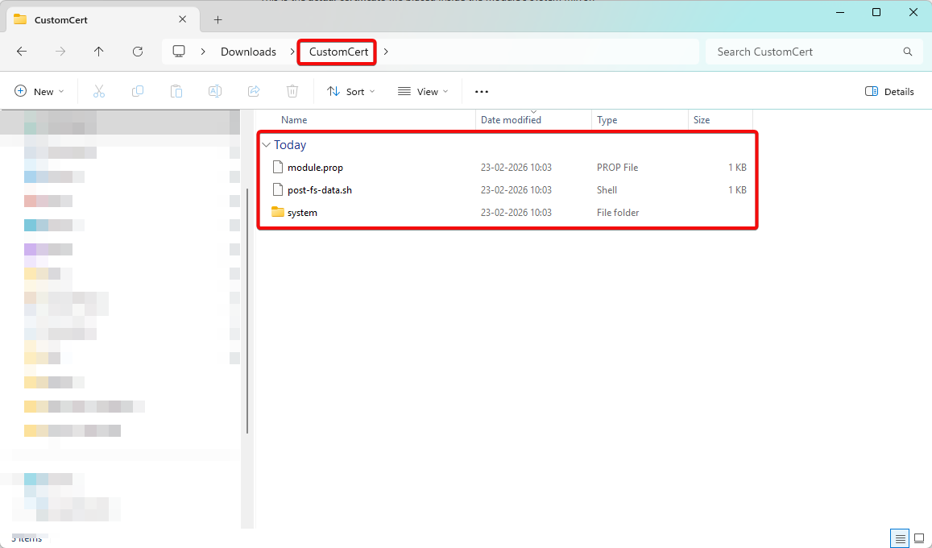The height and width of the screenshot is (548, 932).
Task: Select the post-fs-data.sh file
Action: (x=320, y=190)
